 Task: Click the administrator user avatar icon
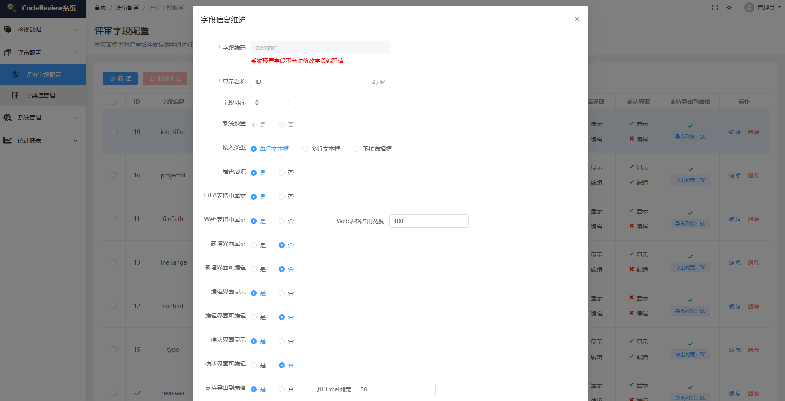pos(749,7)
